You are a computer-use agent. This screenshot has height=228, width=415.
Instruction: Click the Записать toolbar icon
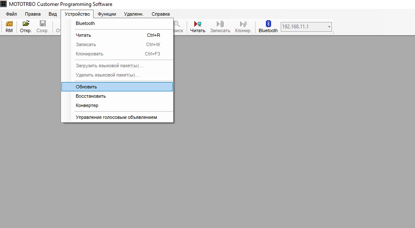click(x=220, y=27)
